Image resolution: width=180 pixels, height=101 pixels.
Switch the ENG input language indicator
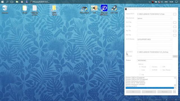click(166, 2)
